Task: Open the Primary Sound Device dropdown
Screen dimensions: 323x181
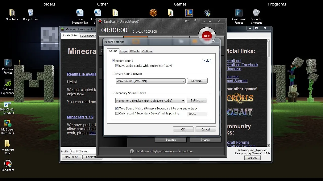Action: [151, 81]
